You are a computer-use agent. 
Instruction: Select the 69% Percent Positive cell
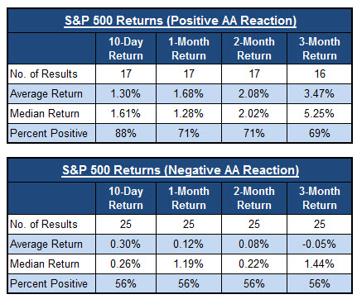point(320,133)
